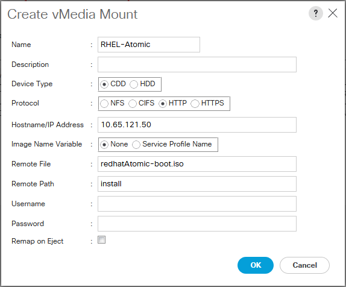Click the 'Username' label
The height and width of the screenshot is (287, 346).
tap(28, 204)
